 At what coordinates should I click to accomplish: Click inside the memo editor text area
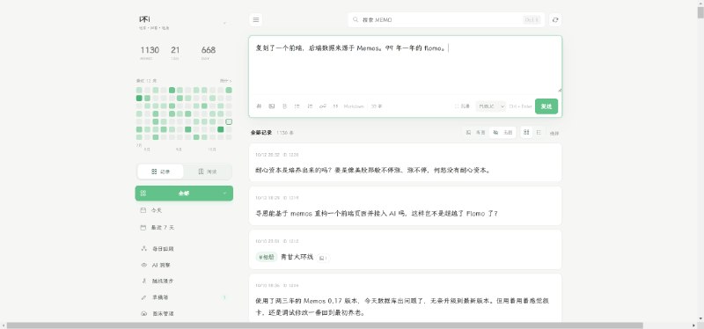pyautogui.click(x=405, y=64)
